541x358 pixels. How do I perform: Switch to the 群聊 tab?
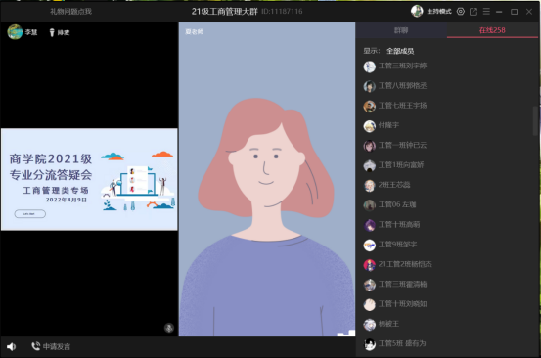(x=401, y=30)
